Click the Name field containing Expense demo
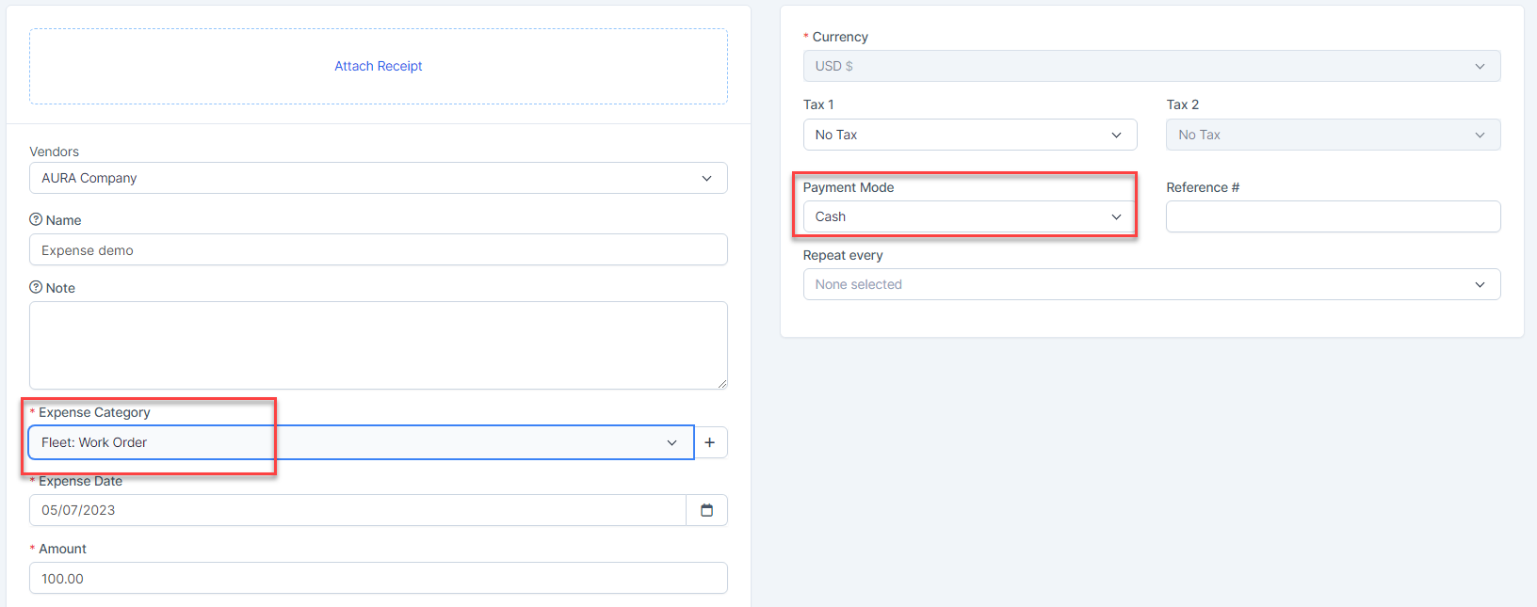The image size is (1537, 607). click(x=377, y=250)
